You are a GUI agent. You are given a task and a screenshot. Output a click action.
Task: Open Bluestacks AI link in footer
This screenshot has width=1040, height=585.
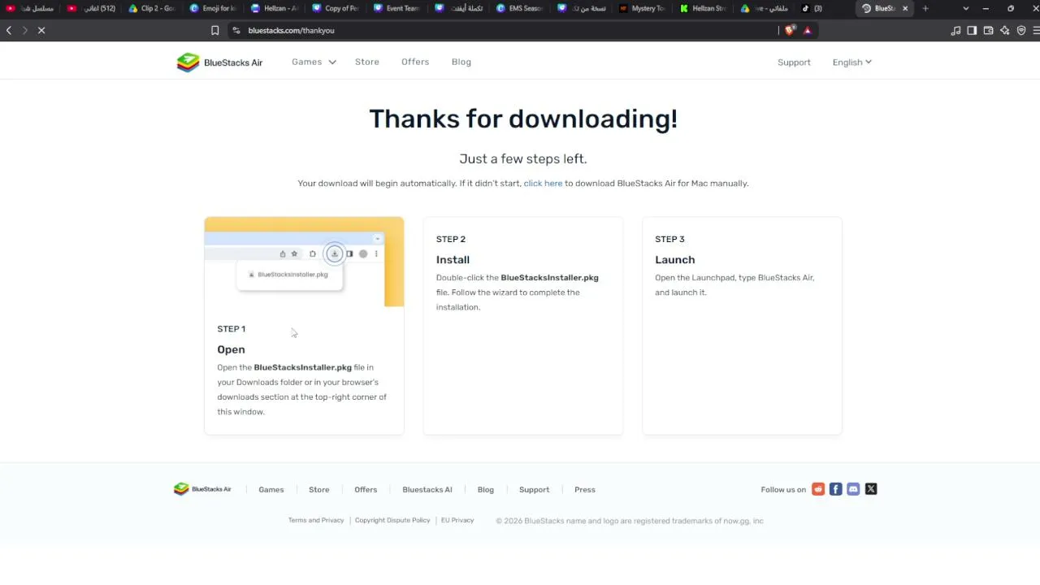[x=427, y=490]
